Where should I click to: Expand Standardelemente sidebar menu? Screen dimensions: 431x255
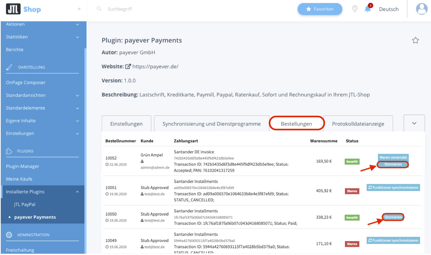(x=42, y=108)
